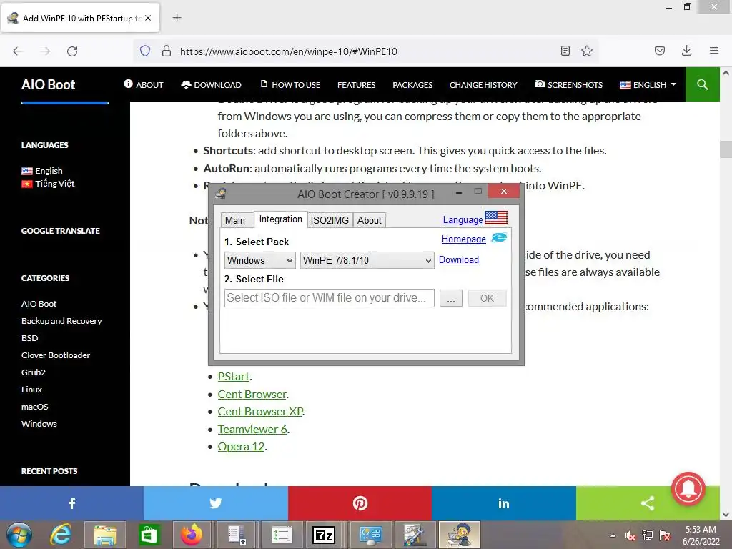Open the Homepage link in the dialog
The image size is (732, 549).
[463, 239]
